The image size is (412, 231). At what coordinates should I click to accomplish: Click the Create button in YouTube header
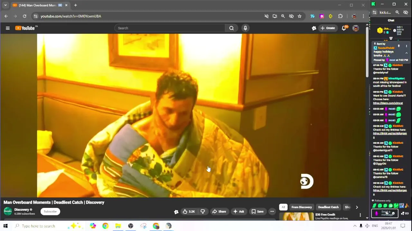coord(328,28)
